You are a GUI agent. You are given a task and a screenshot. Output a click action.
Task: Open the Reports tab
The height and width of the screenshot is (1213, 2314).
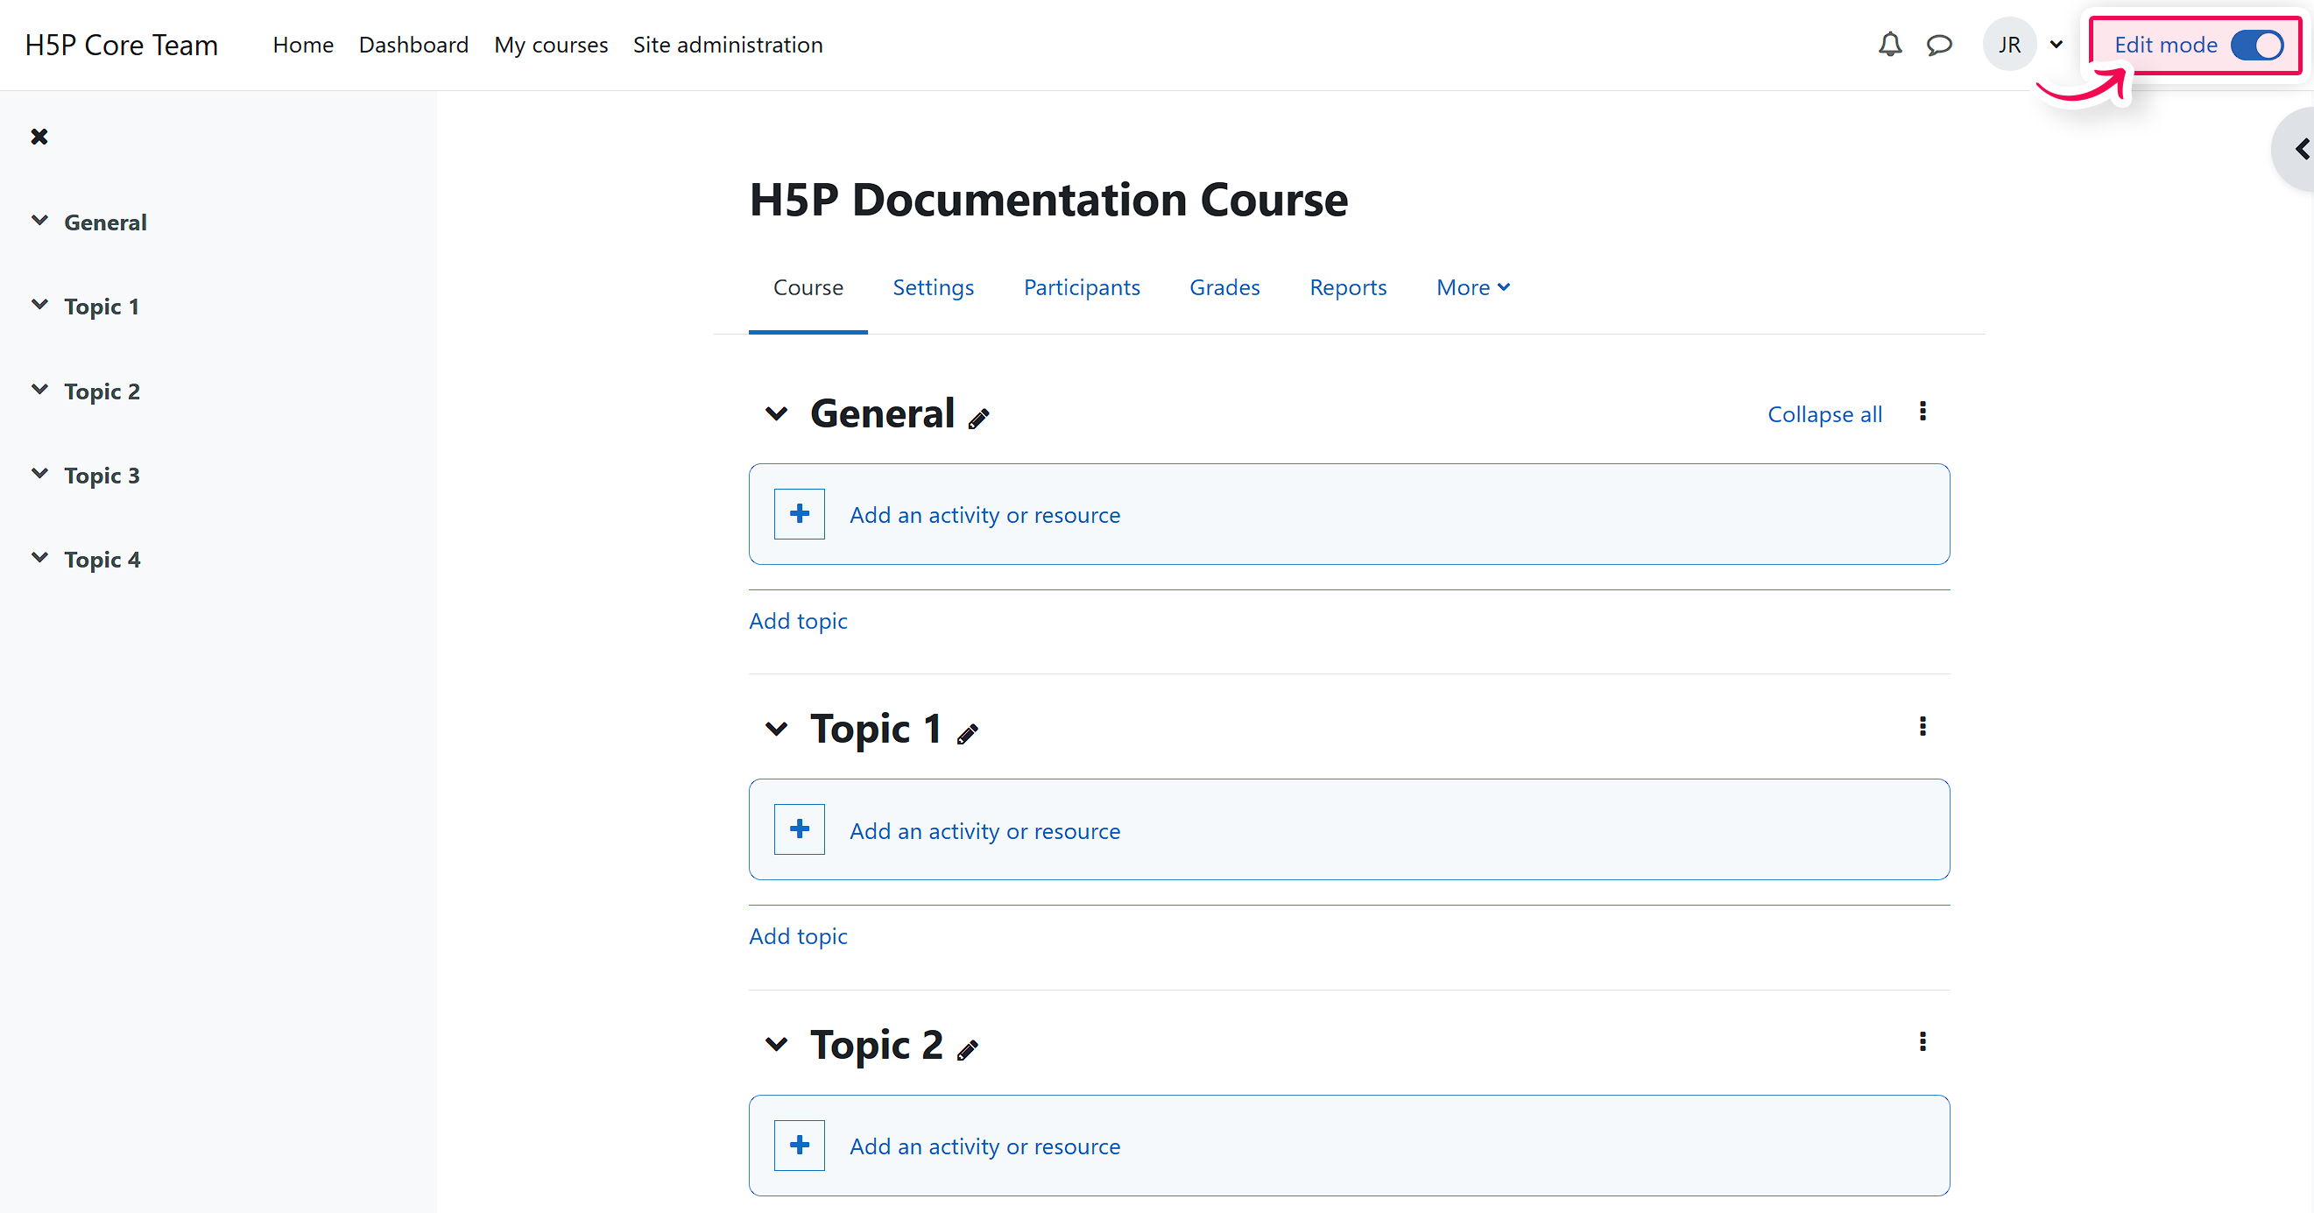[1348, 287]
